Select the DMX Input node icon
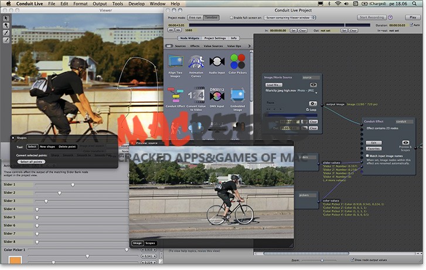Viewport: 426px width, 270px height. [x=217, y=95]
